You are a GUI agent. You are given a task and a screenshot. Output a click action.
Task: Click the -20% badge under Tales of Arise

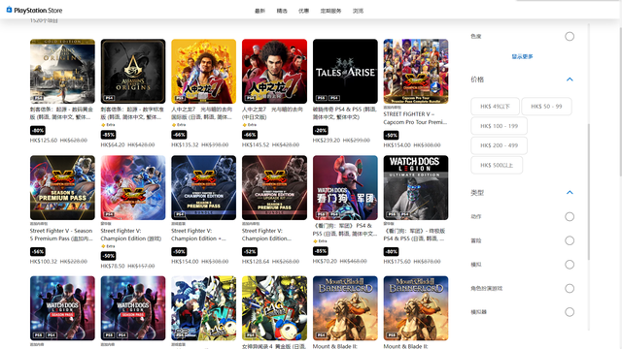[x=320, y=130]
